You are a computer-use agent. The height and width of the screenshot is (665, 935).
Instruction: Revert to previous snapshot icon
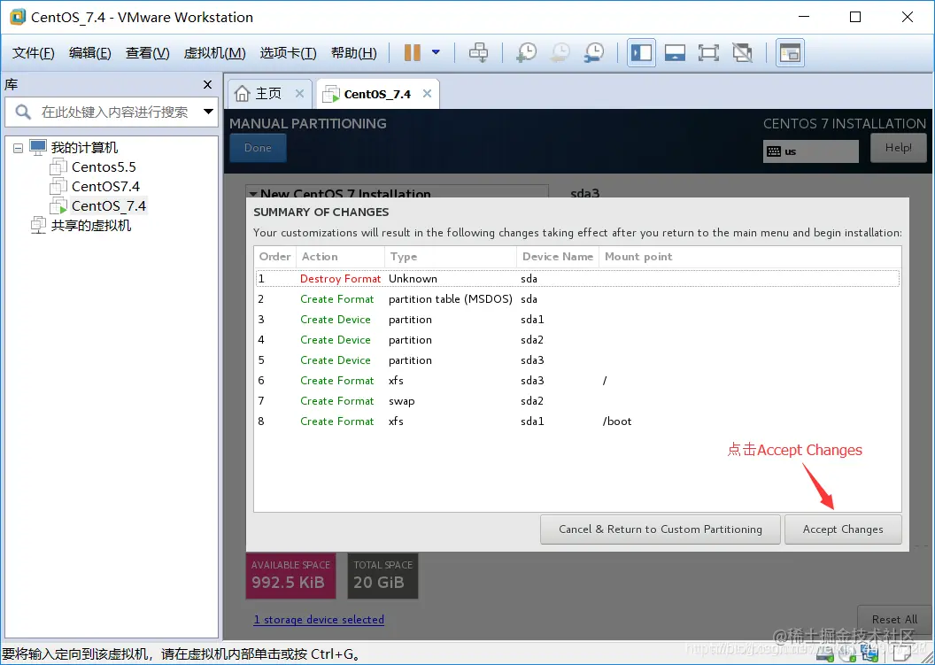tap(560, 52)
